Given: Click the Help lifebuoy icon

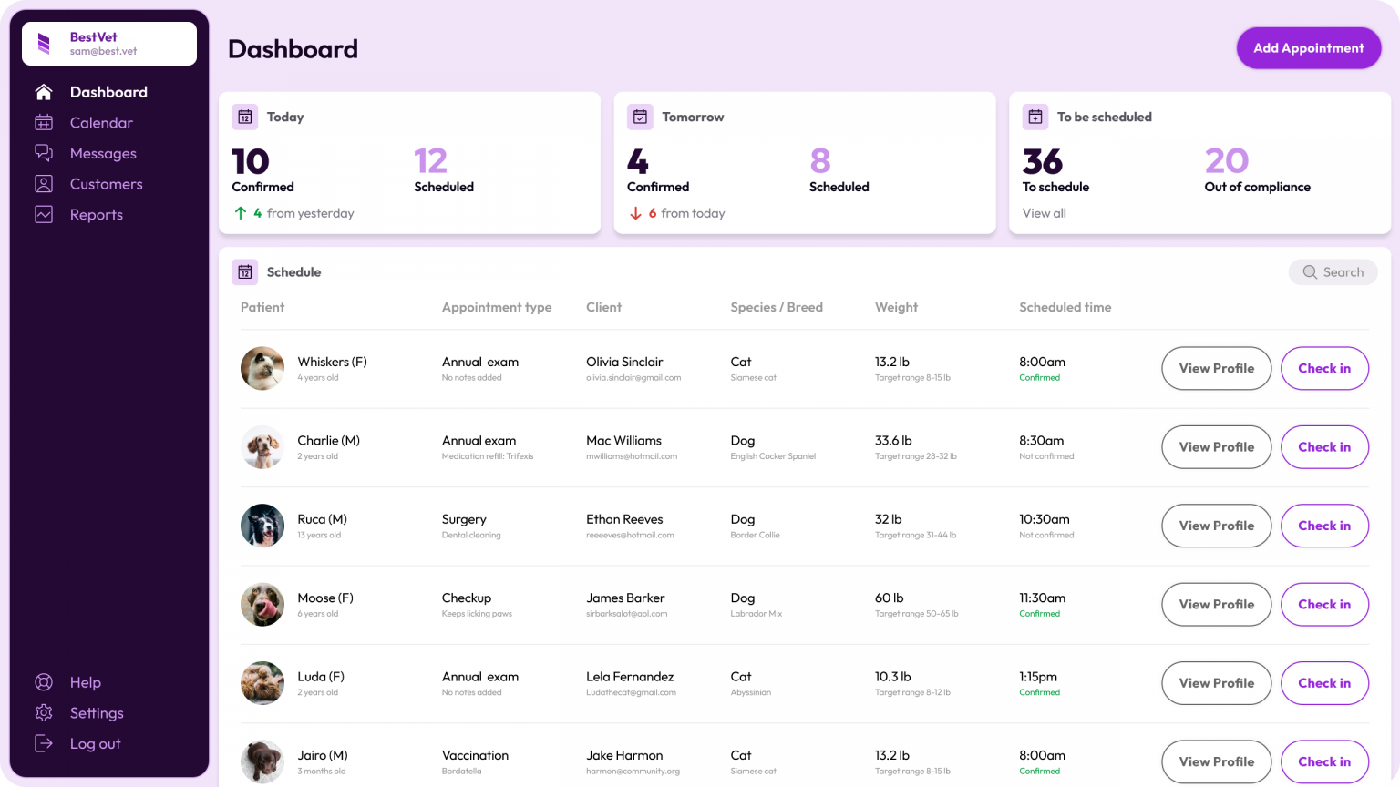Looking at the screenshot, I should [44, 682].
